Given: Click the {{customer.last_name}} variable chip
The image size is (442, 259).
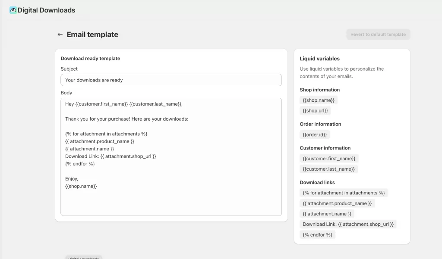Looking at the screenshot, I should point(328,169).
